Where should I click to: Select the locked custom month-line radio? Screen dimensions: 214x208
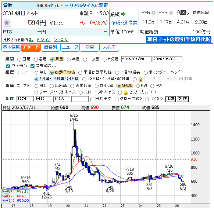(135, 79)
